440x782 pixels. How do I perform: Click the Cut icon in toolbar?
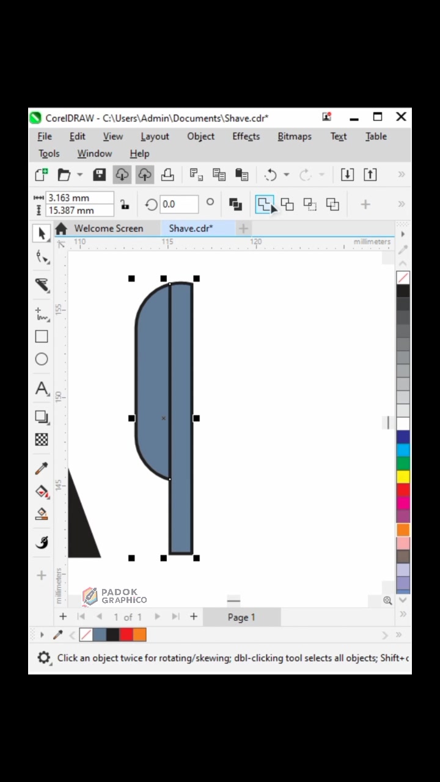[196, 175]
